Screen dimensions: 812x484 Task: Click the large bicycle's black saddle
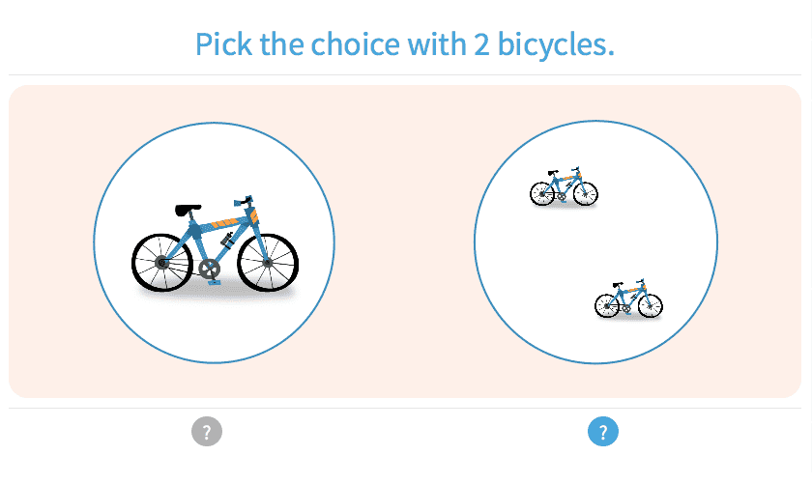[x=188, y=210]
